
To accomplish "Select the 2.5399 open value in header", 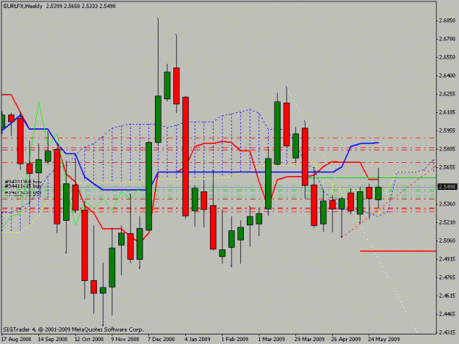I will pos(54,6).
